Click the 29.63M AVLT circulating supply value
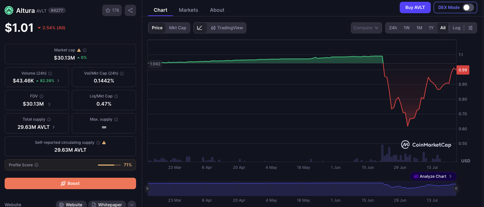This screenshot has height=207, width=484. point(70,150)
